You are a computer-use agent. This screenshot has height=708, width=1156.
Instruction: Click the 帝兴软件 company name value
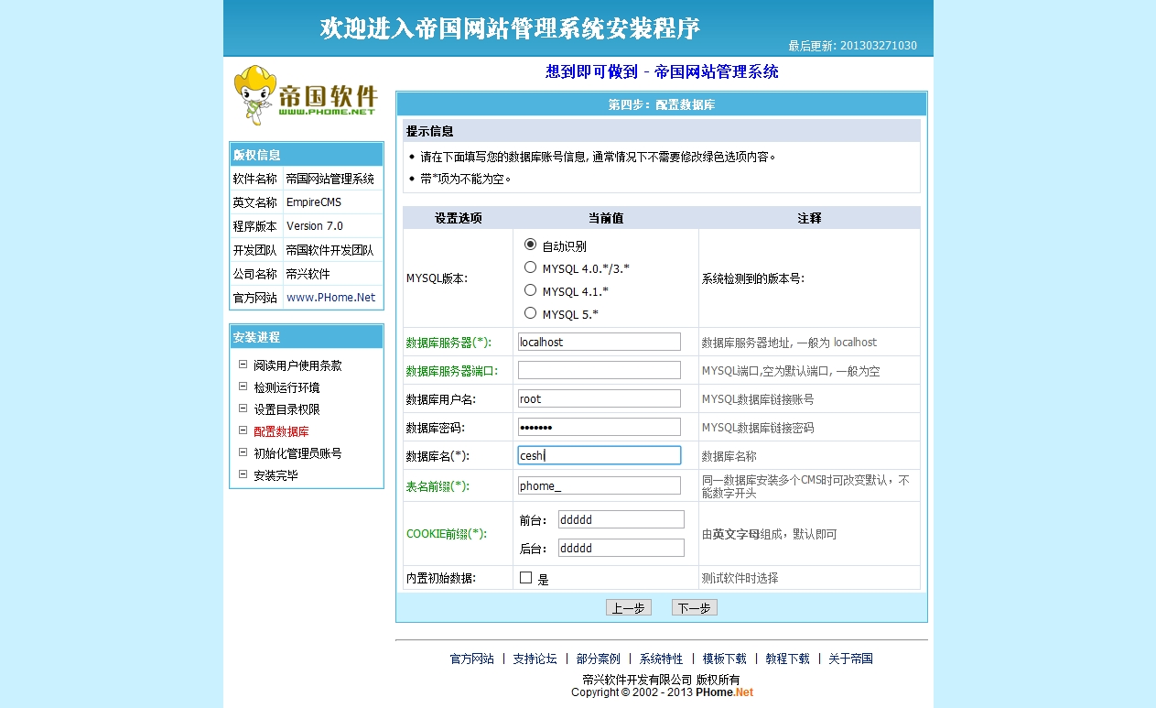coord(308,274)
